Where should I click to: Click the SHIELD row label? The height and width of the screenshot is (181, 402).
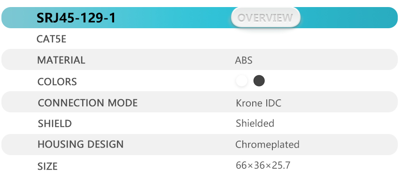tap(54, 124)
